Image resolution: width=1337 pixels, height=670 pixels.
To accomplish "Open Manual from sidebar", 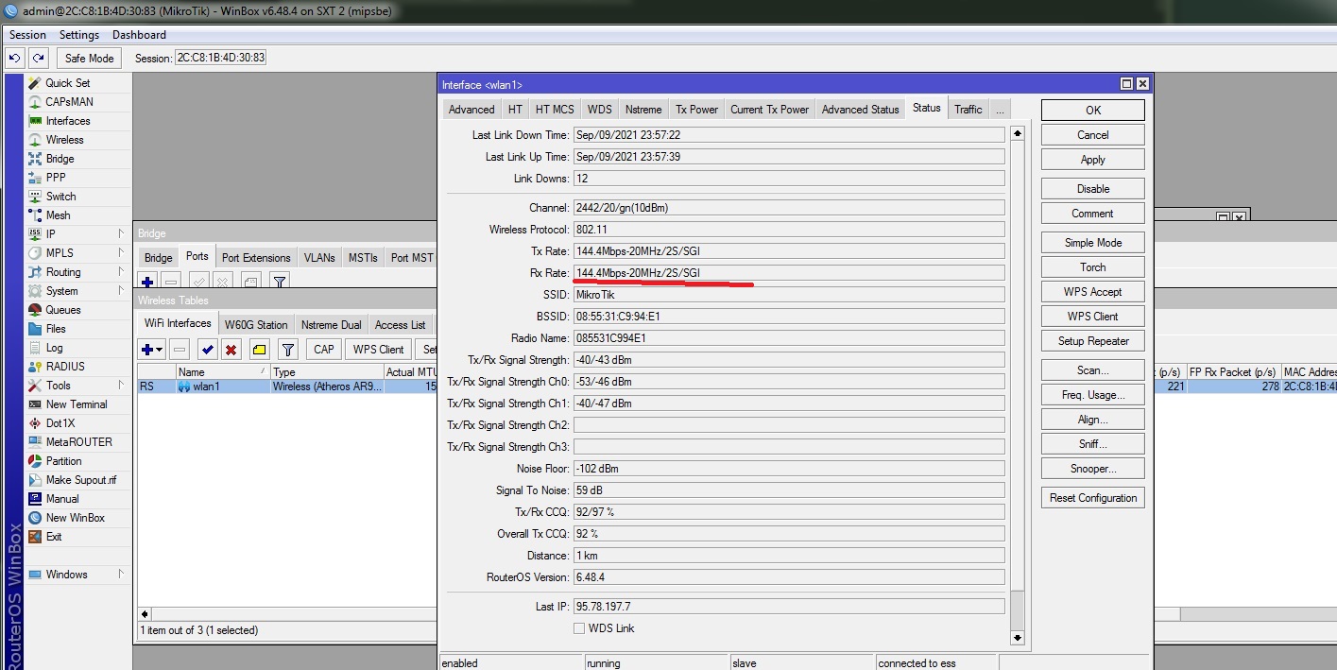I will [62, 499].
